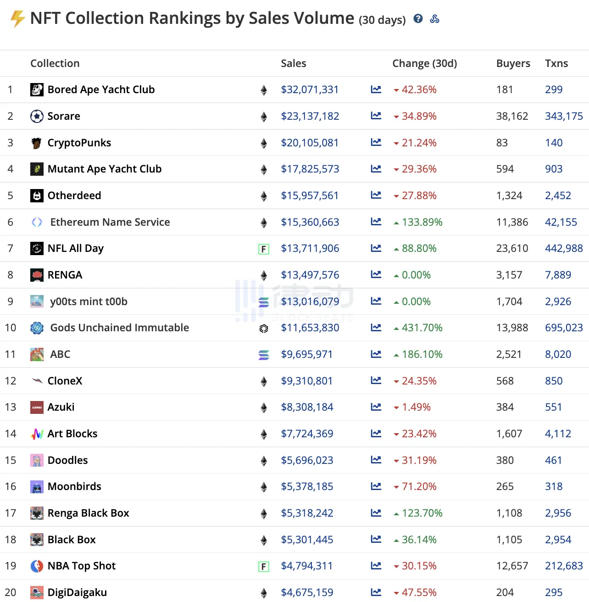The width and height of the screenshot is (589, 602).
Task: Click the Bored Ape Yacht Club thumbnail
Action: pos(37,89)
